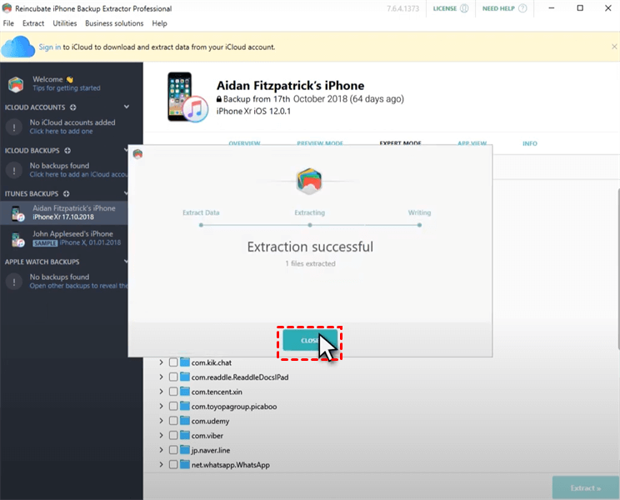Image resolution: width=620 pixels, height=500 pixels.
Task: Check the com.tencent.xin checkbox
Action: point(173,392)
